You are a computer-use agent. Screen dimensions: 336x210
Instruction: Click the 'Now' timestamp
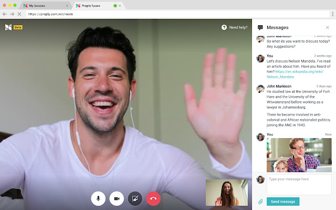coord(328,134)
